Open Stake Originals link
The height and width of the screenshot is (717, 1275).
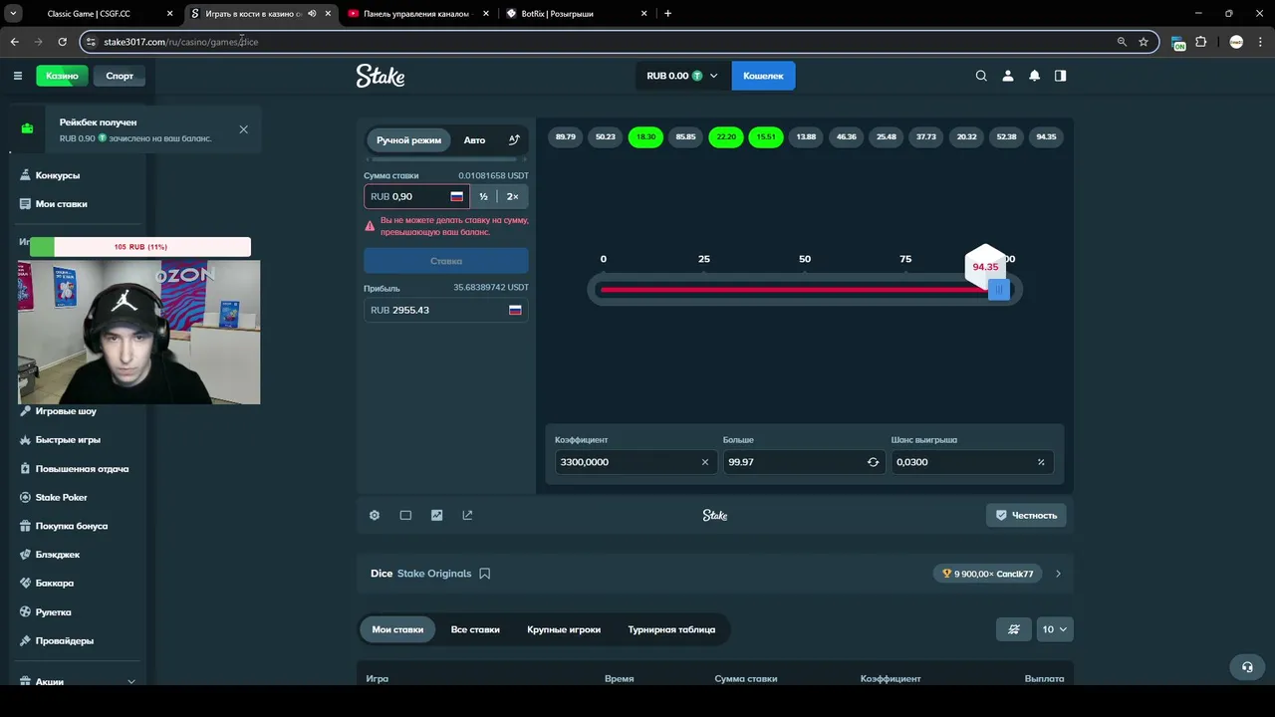(x=434, y=574)
